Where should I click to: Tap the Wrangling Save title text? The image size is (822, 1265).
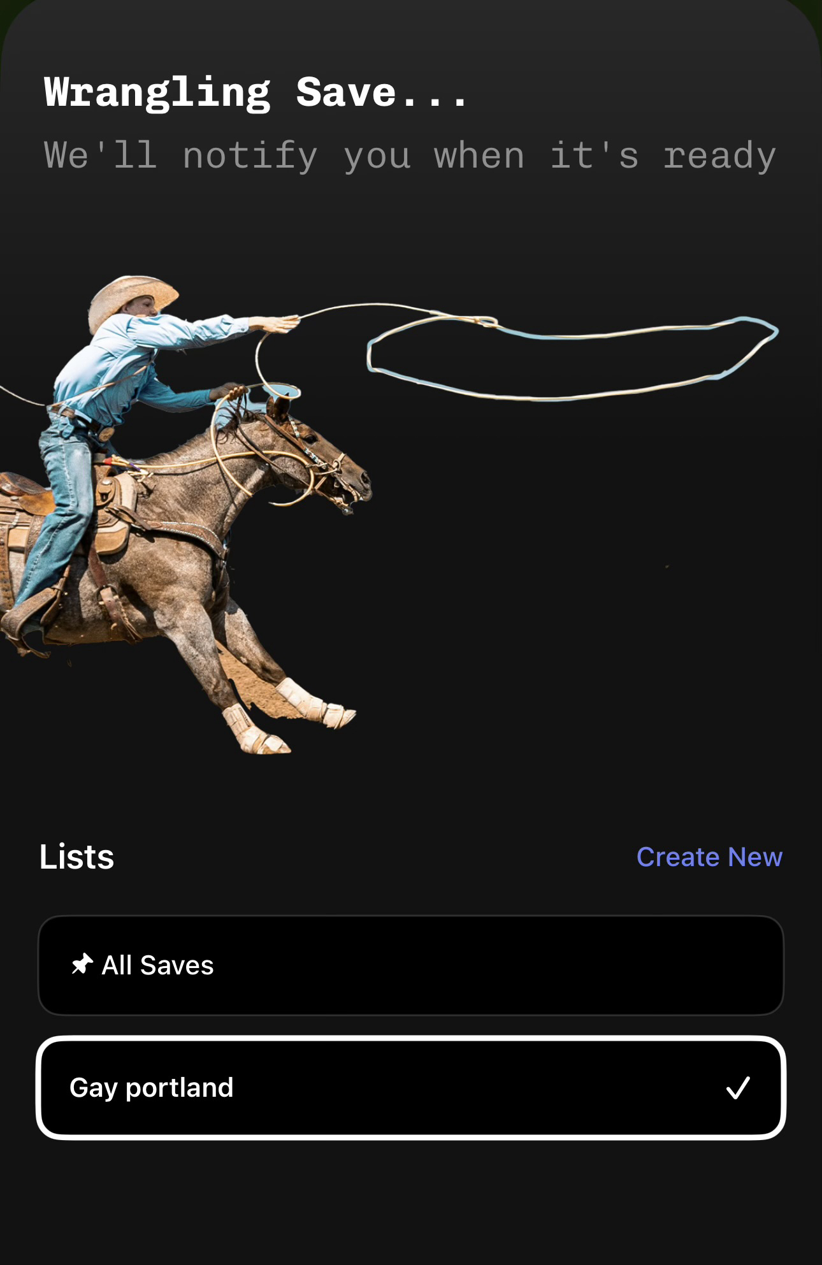point(256,93)
